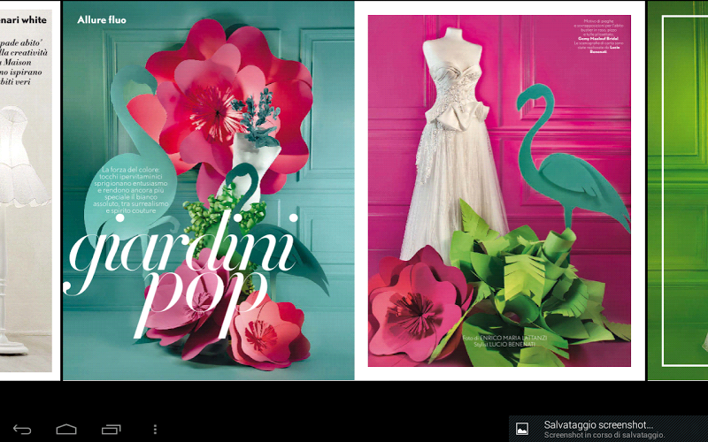Open the partial white lamp page at left
Screen dimensions: 708x442
pos(27,190)
